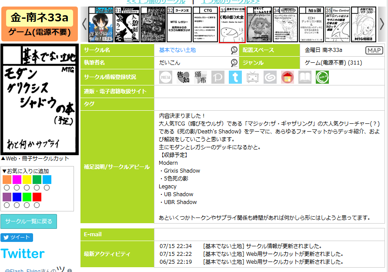Click ▼お気に入りに追加 heading
Screen dimensions: 388x272
[26, 171]
